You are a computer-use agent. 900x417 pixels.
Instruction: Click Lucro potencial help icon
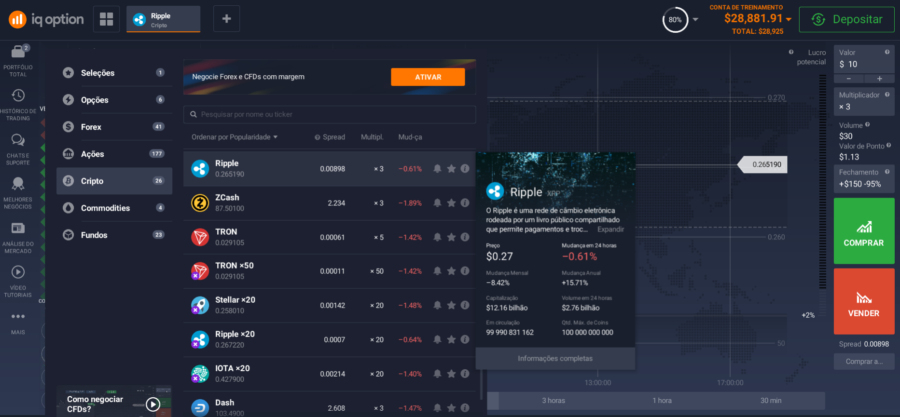pos(791,52)
